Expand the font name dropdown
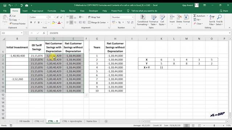This screenshot has height=130, width=232. coord(47,17)
